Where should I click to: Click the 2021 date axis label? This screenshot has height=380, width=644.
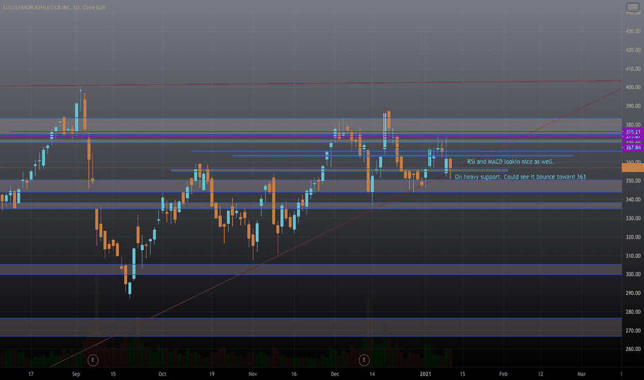(x=426, y=374)
